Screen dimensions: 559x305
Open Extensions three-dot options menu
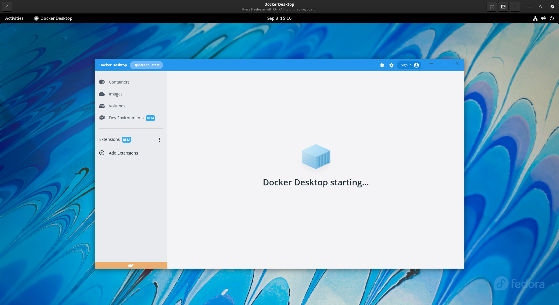click(160, 140)
